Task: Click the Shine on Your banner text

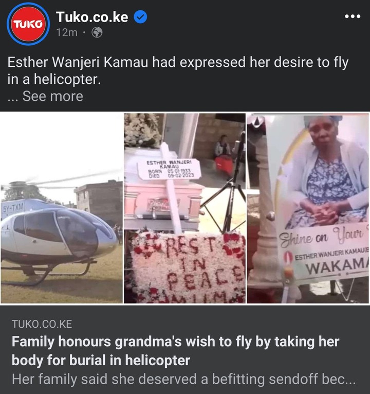Action: pos(322,237)
